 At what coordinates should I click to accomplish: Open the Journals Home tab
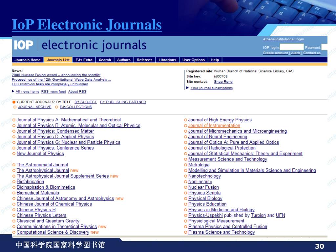[x=28, y=60]
